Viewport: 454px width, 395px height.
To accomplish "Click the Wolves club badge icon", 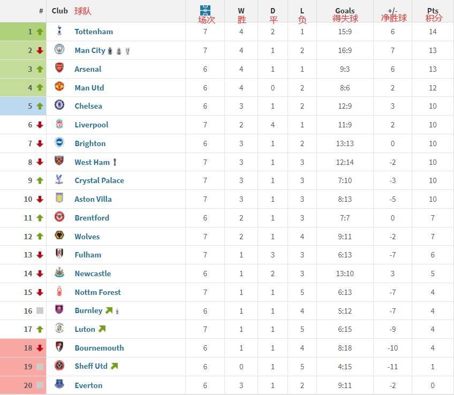I will 59,236.
